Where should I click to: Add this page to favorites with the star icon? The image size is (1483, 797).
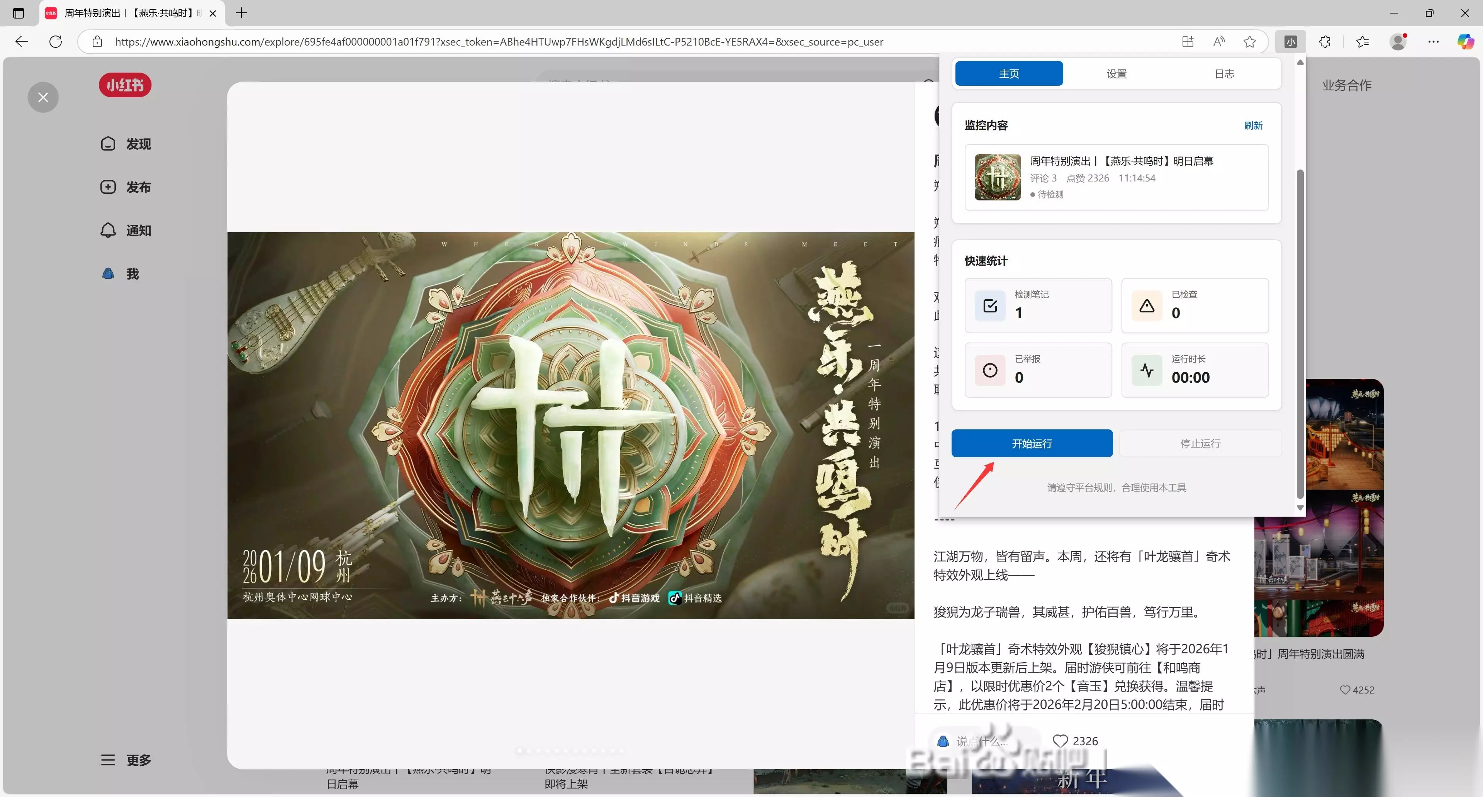click(x=1250, y=41)
